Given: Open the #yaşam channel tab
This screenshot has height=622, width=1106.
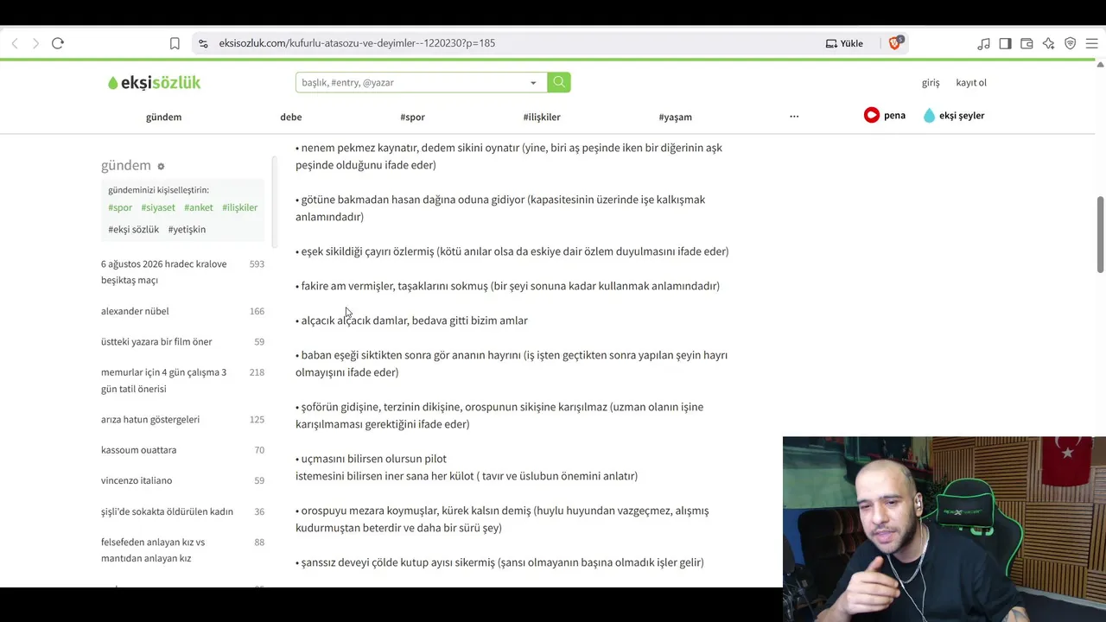Looking at the screenshot, I should point(675,117).
